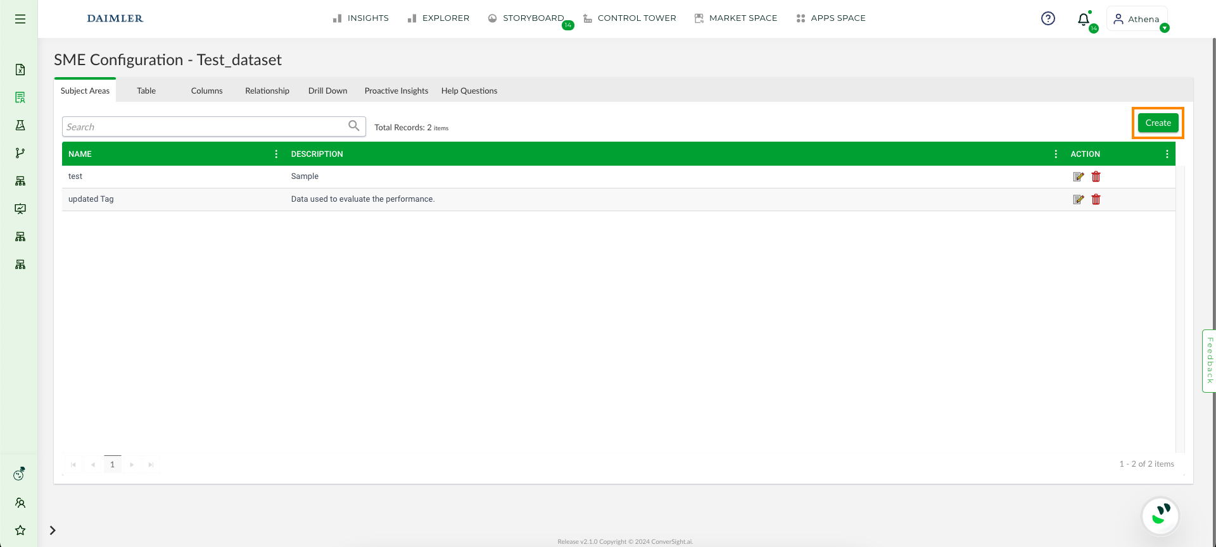Navigate to Control Tower
The height and width of the screenshot is (547, 1216).
tap(630, 18)
